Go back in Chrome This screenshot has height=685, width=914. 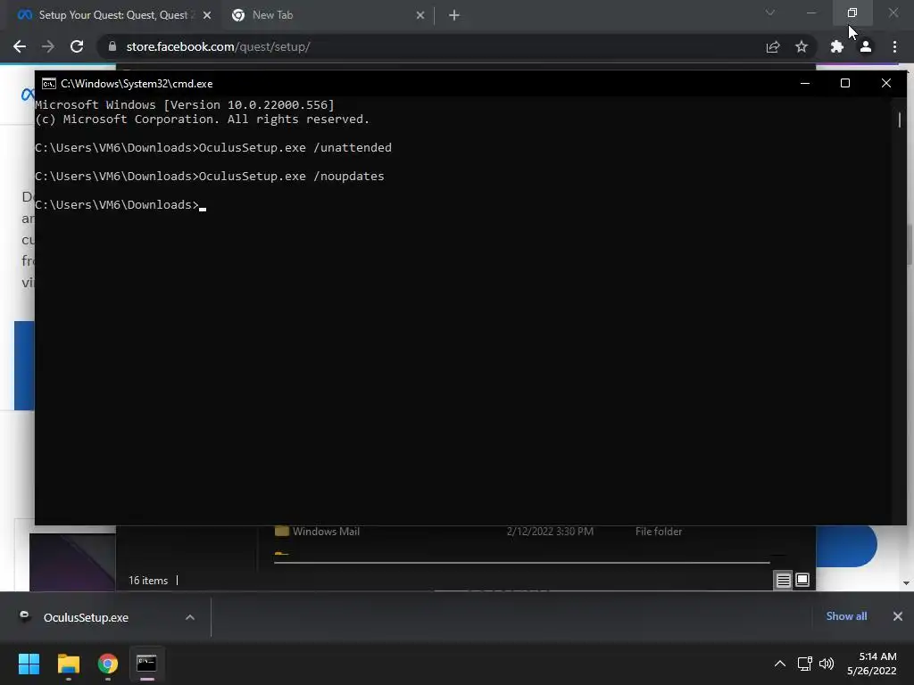[20, 46]
